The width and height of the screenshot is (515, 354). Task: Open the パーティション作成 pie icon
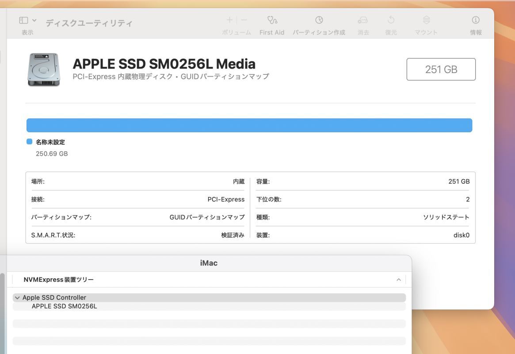[x=319, y=20]
